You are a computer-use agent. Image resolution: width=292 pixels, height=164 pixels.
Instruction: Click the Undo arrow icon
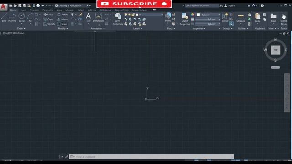point(42,5)
